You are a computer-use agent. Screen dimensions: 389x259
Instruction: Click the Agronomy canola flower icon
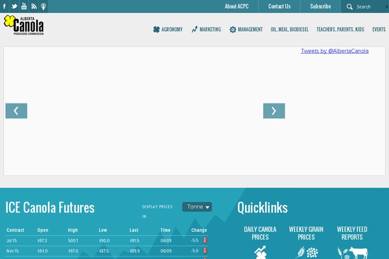156,30
